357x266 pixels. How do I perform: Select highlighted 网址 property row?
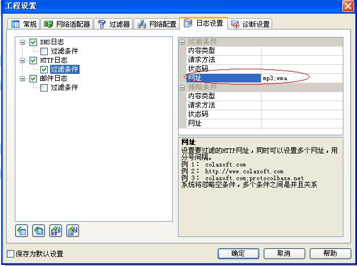point(223,78)
